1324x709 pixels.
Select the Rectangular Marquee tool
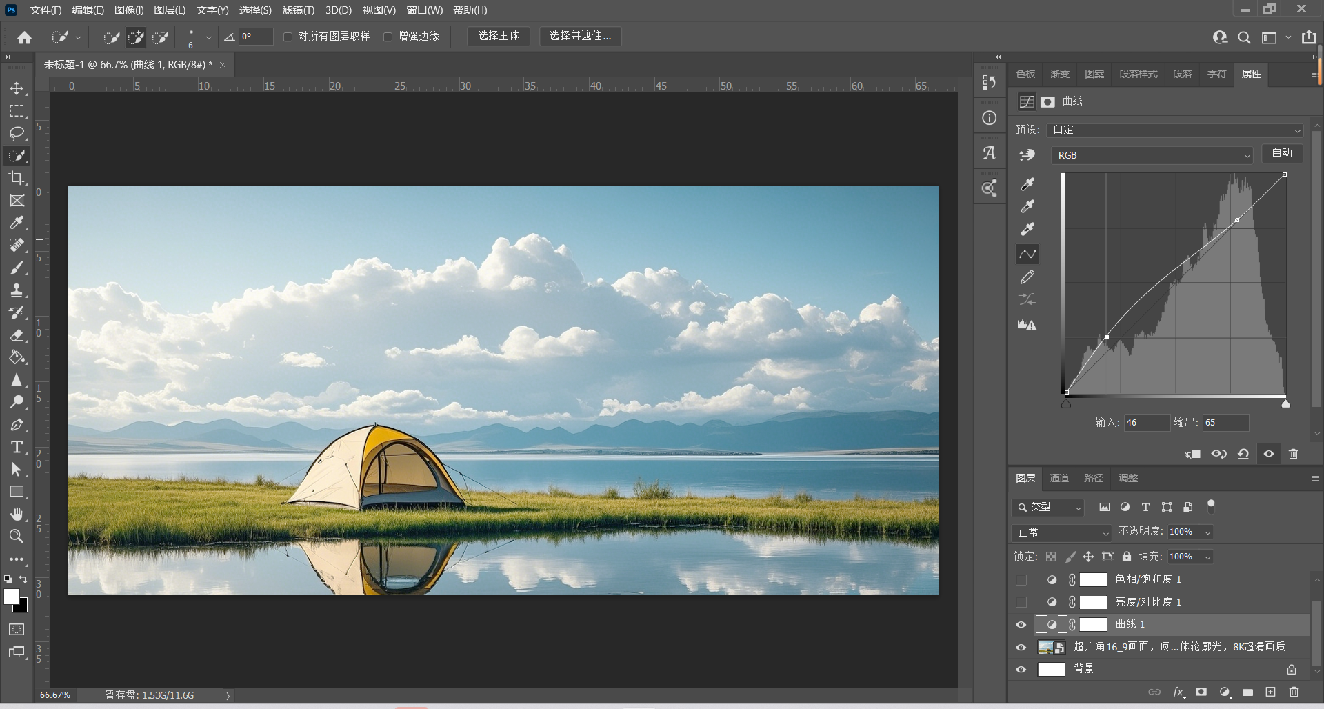[x=17, y=111]
